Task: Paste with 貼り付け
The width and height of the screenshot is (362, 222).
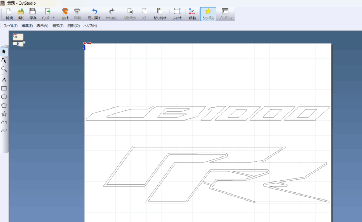Action: (x=160, y=14)
